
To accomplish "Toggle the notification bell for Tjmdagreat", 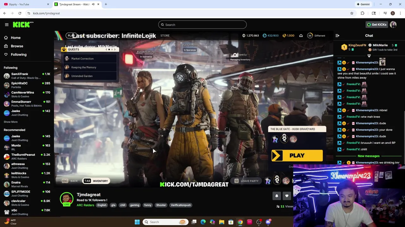I will 277,196.
